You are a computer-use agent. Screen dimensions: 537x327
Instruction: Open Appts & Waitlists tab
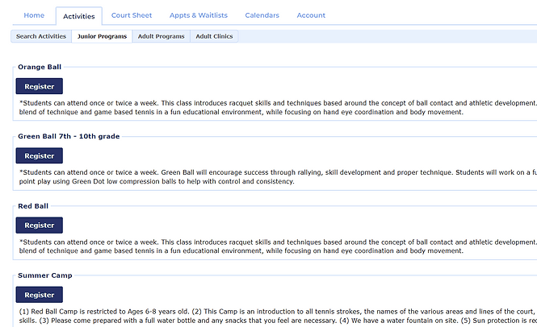click(x=199, y=15)
